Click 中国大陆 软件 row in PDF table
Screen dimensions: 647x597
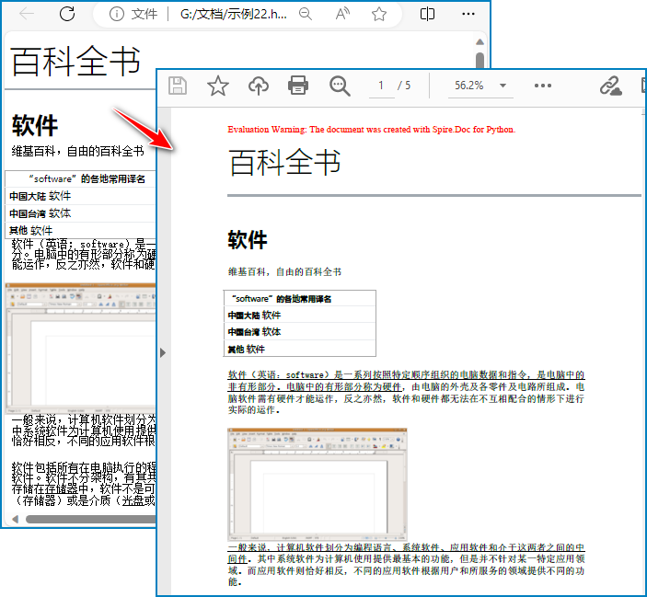coord(299,315)
